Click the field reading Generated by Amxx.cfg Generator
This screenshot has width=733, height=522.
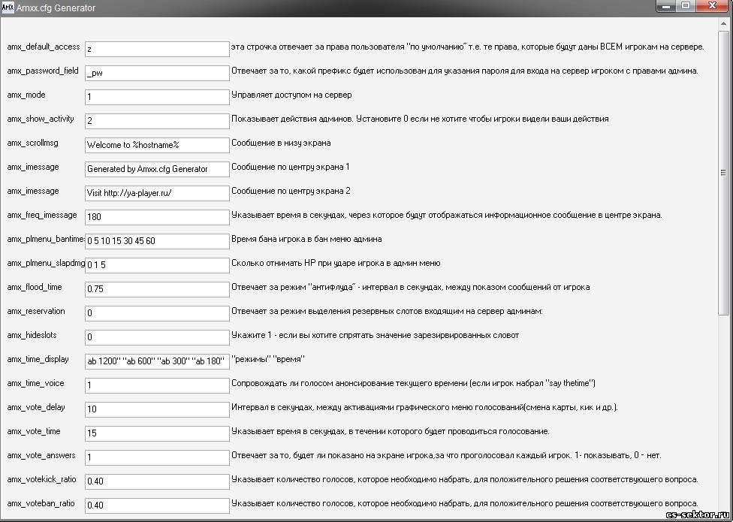click(x=157, y=169)
